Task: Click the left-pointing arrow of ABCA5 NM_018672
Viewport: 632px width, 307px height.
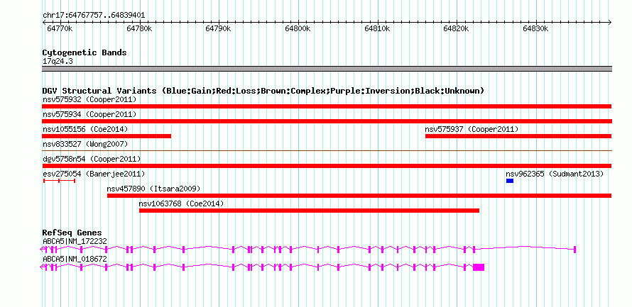Action: pos(43,267)
